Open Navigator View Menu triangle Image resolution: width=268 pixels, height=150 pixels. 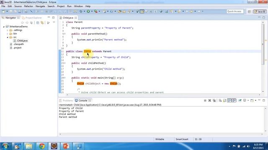coord(54,22)
